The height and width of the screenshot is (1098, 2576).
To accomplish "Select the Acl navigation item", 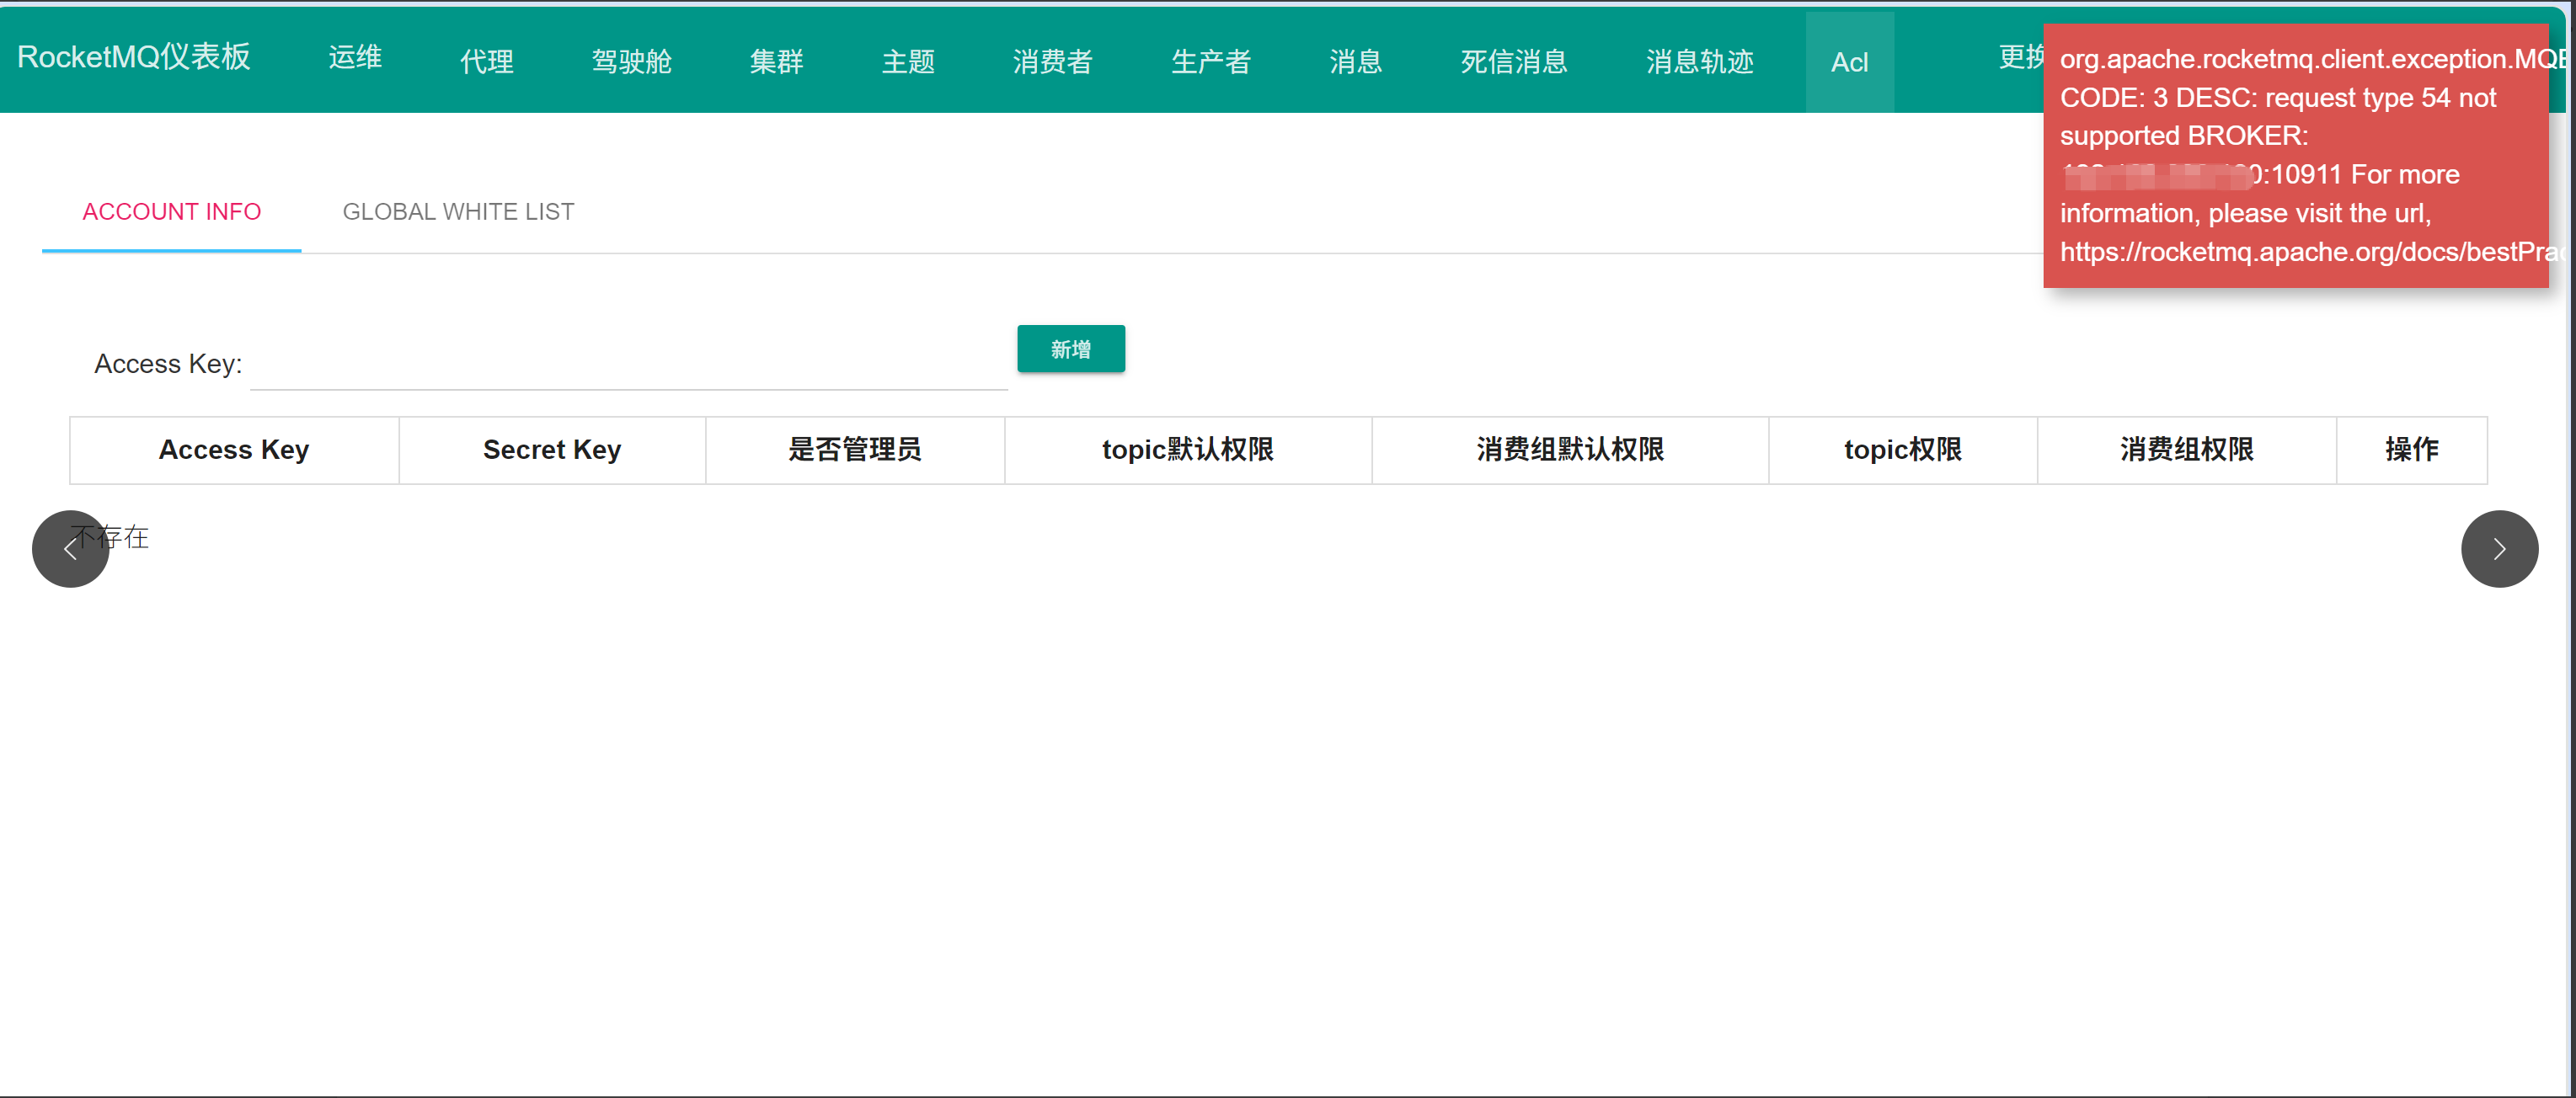I will 1849,61.
